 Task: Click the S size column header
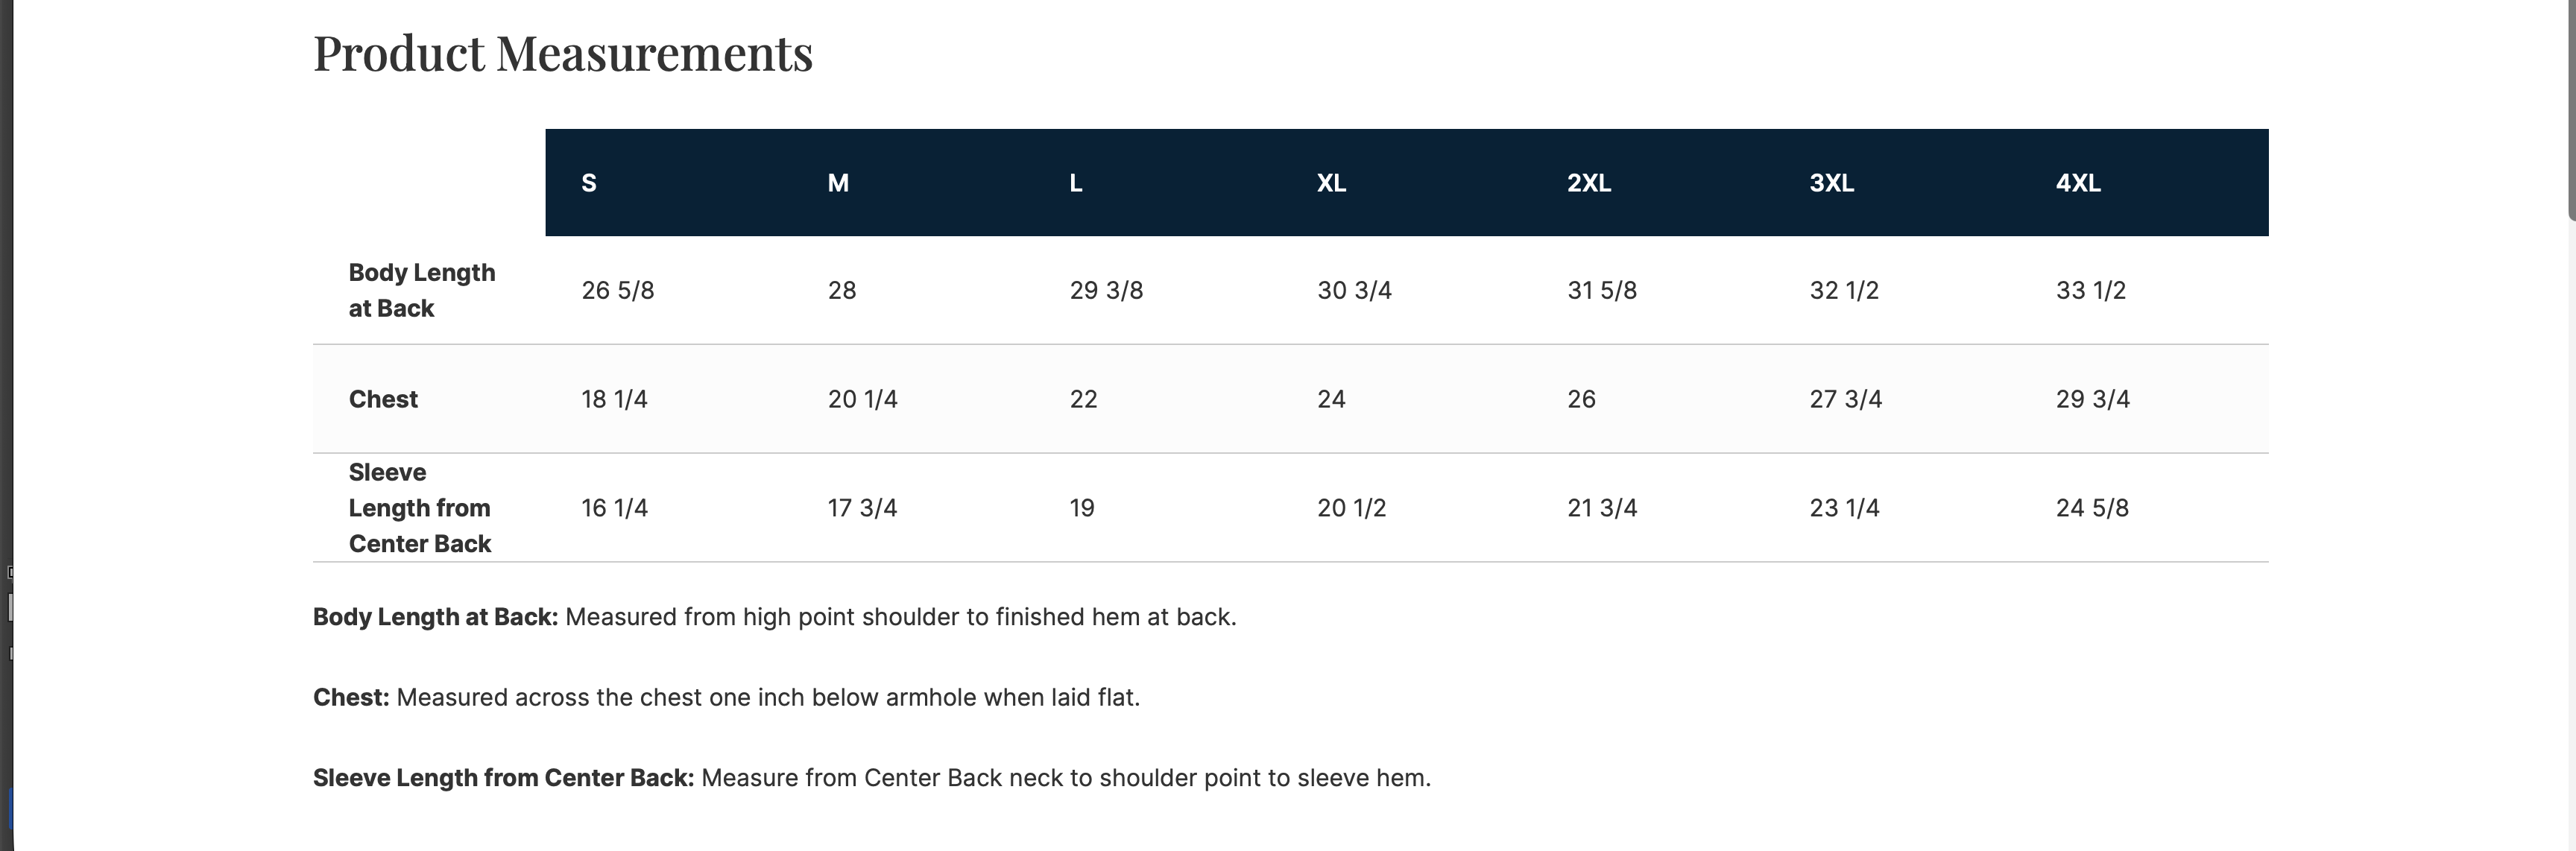589,183
